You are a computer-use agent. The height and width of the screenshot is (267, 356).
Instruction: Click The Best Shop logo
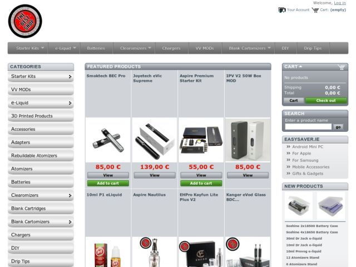click(x=25, y=21)
